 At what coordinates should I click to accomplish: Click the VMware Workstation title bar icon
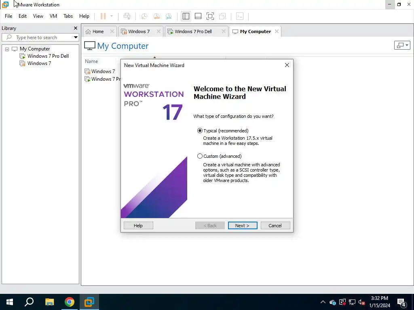pos(5,5)
